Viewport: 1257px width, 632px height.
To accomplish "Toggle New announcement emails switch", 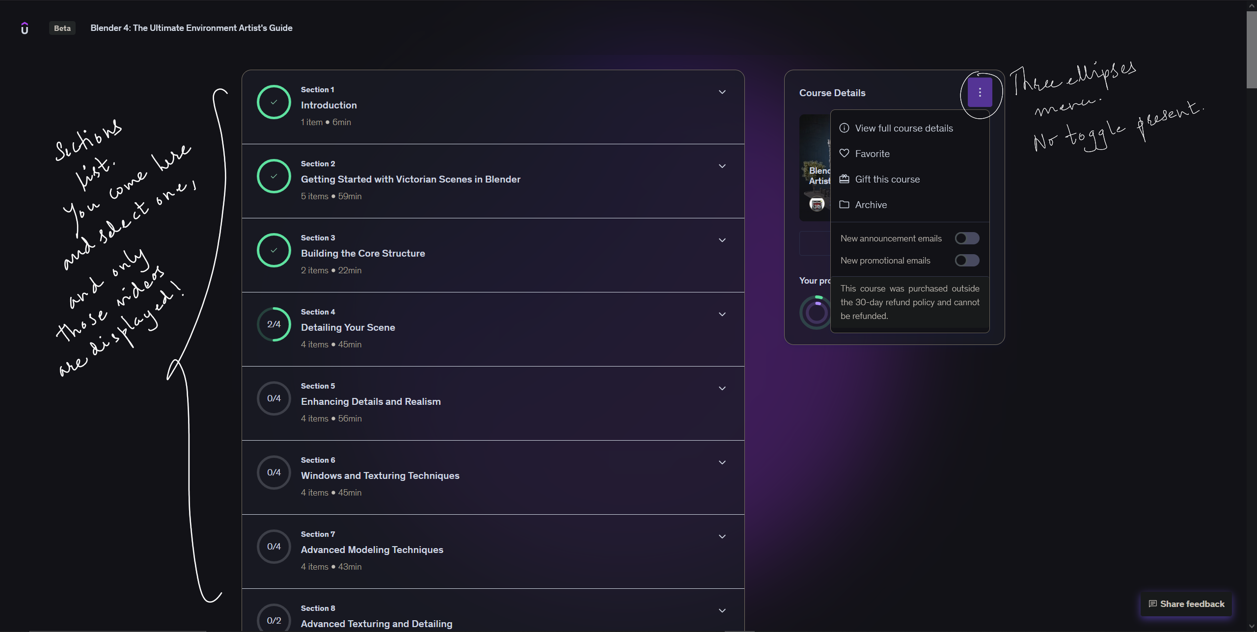I will (967, 238).
